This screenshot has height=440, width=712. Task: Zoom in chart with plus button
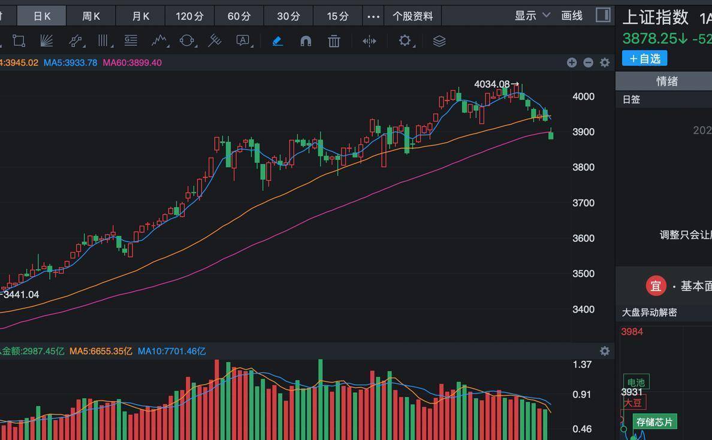(x=572, y=62)
